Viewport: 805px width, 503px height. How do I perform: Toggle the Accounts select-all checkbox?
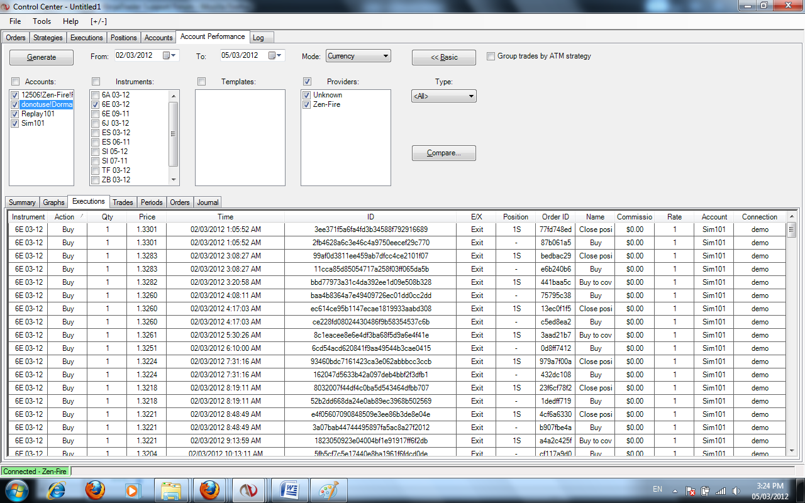click(15, 82)
